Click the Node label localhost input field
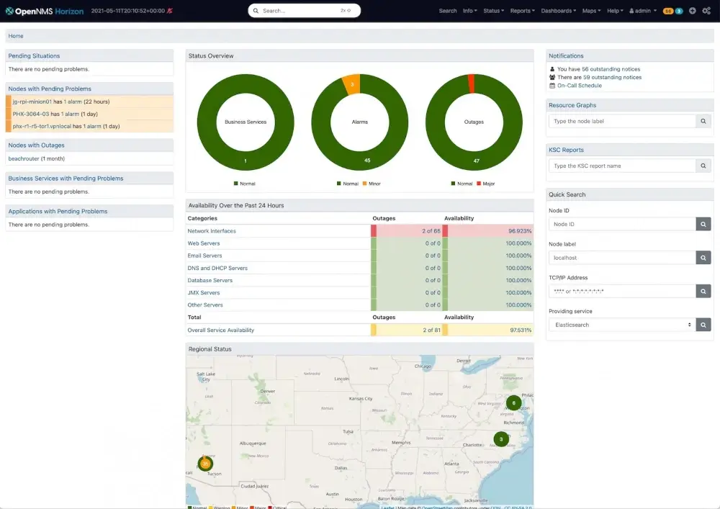 (x=621, y=257)
